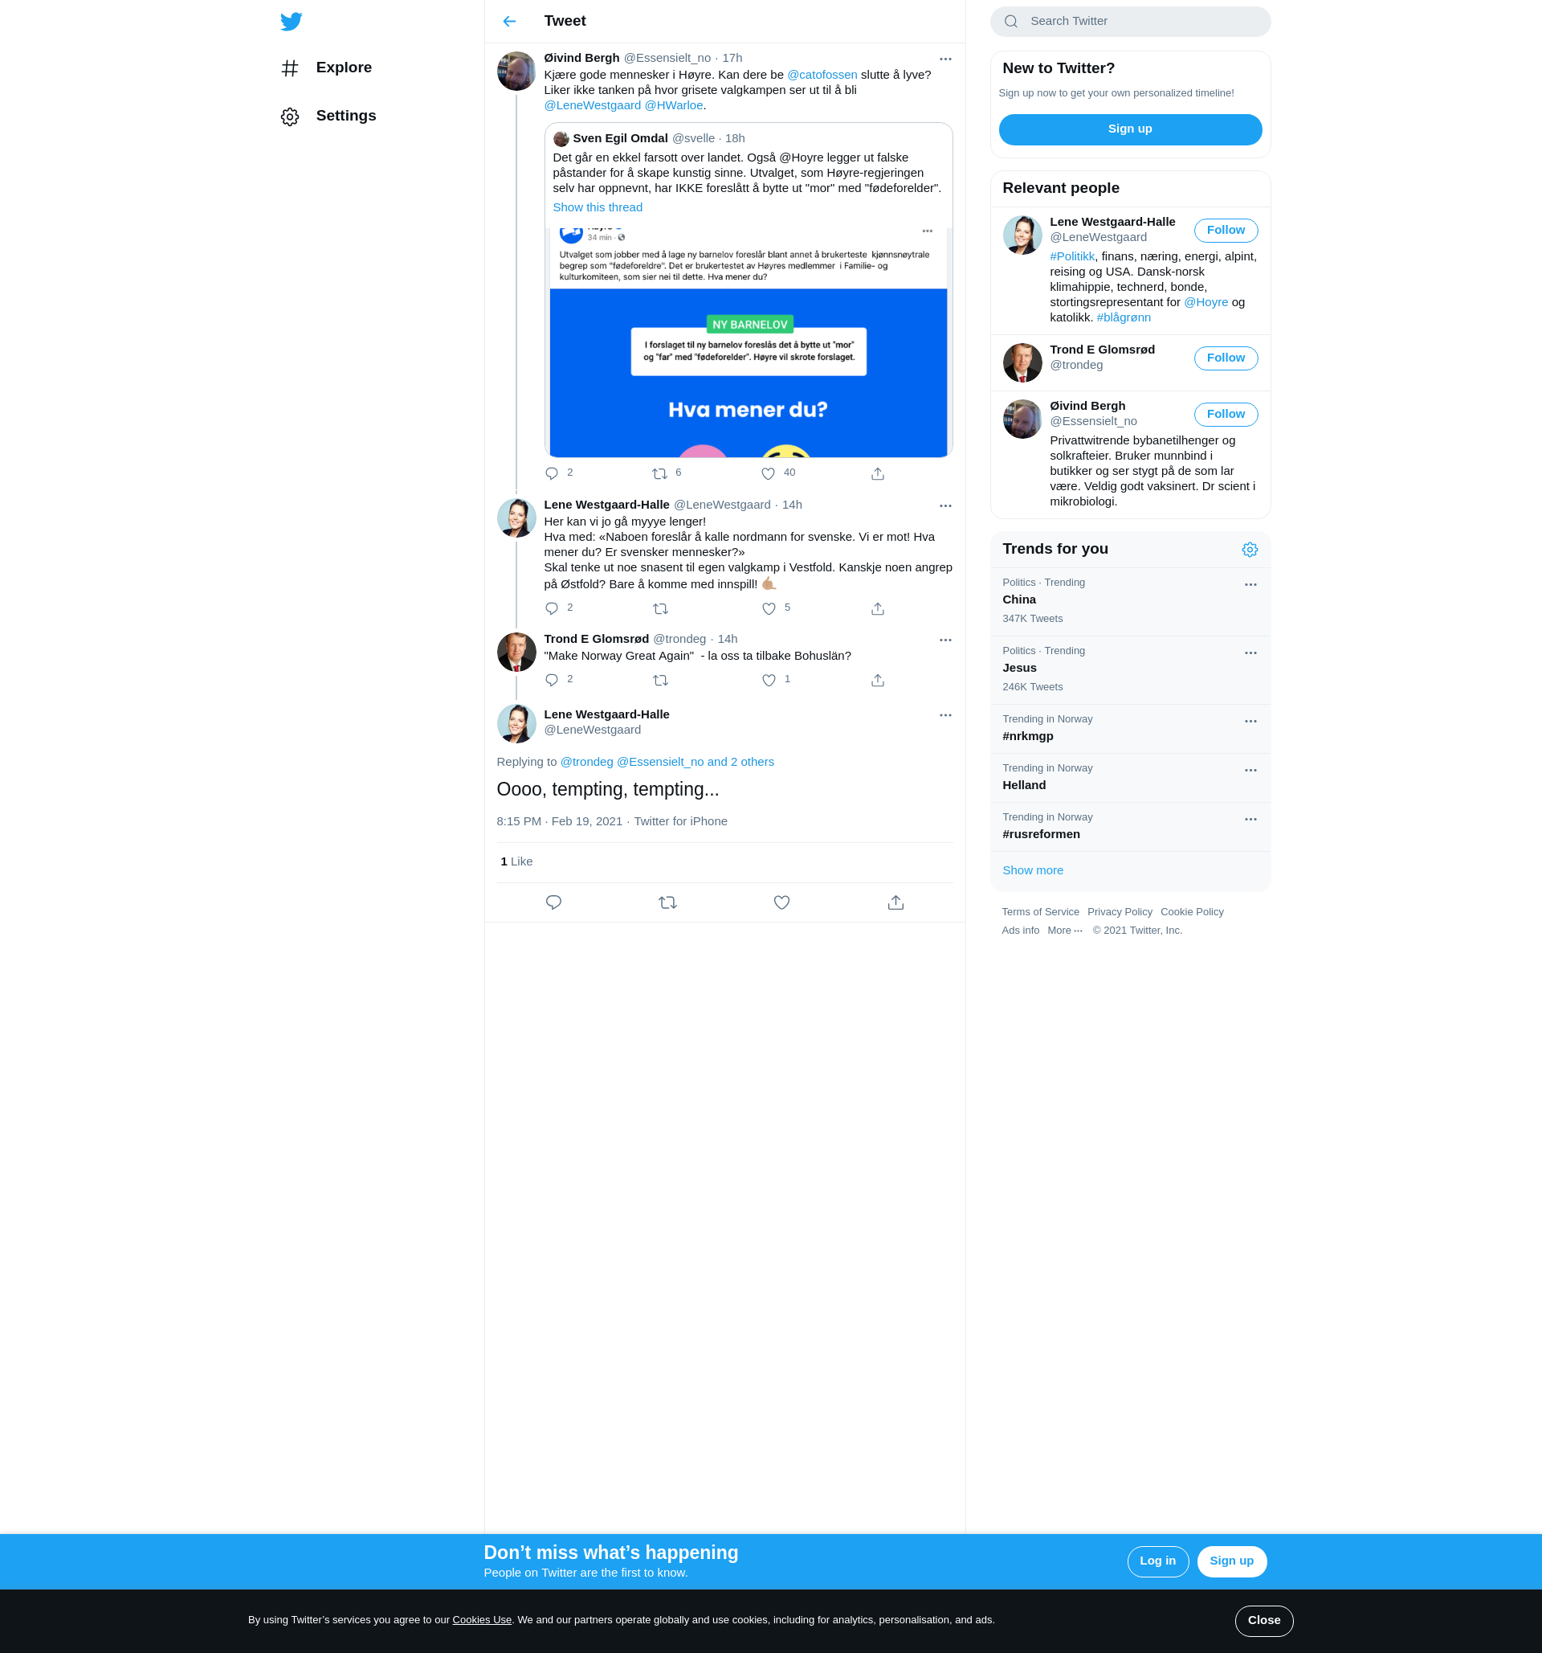
Task: Open options for the Jesus trend
Action: [1250, 653]
